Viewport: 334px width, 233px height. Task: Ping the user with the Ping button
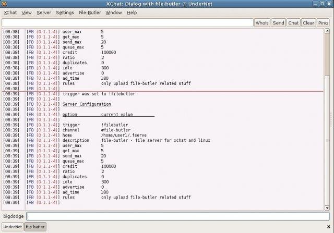click(323, 23)
